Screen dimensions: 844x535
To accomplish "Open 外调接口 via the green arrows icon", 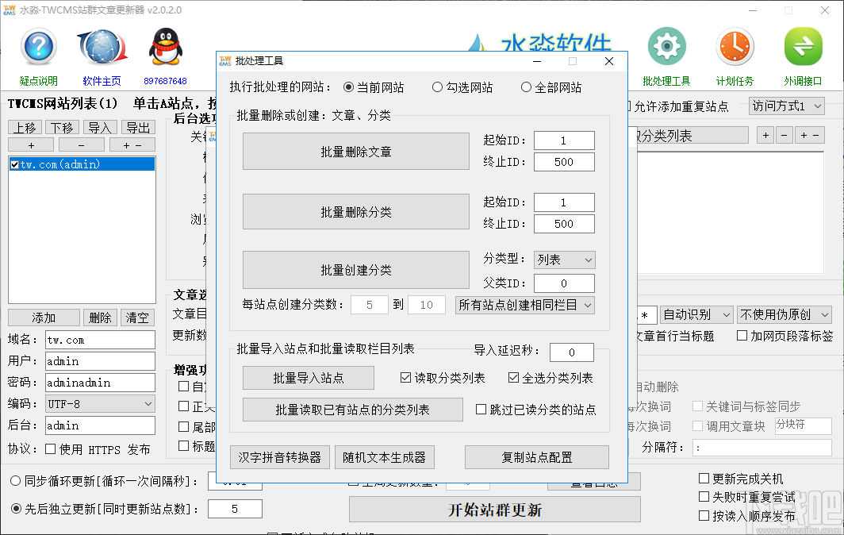I will [803, 46].
